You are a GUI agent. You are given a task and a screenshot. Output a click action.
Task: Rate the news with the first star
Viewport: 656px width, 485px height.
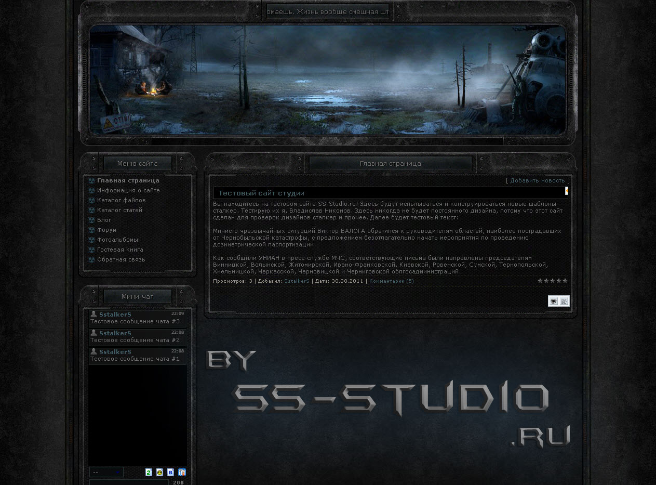[540, 281]
